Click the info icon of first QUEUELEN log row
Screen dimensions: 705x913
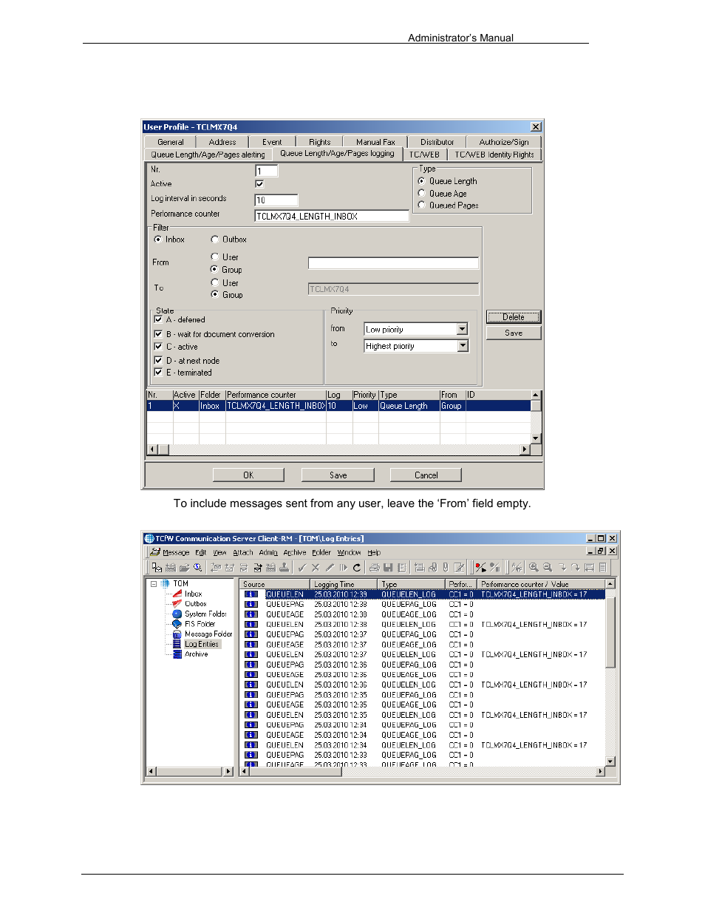[251, 594]
